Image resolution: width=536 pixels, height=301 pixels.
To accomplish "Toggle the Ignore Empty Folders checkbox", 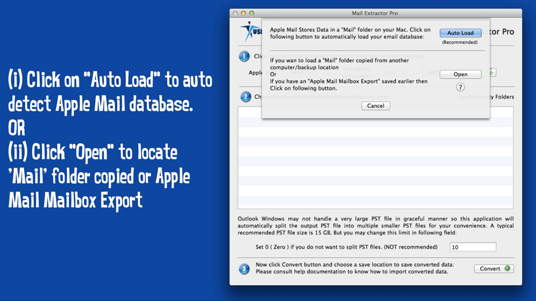I will pyautogui.click(x=455, y=97).
